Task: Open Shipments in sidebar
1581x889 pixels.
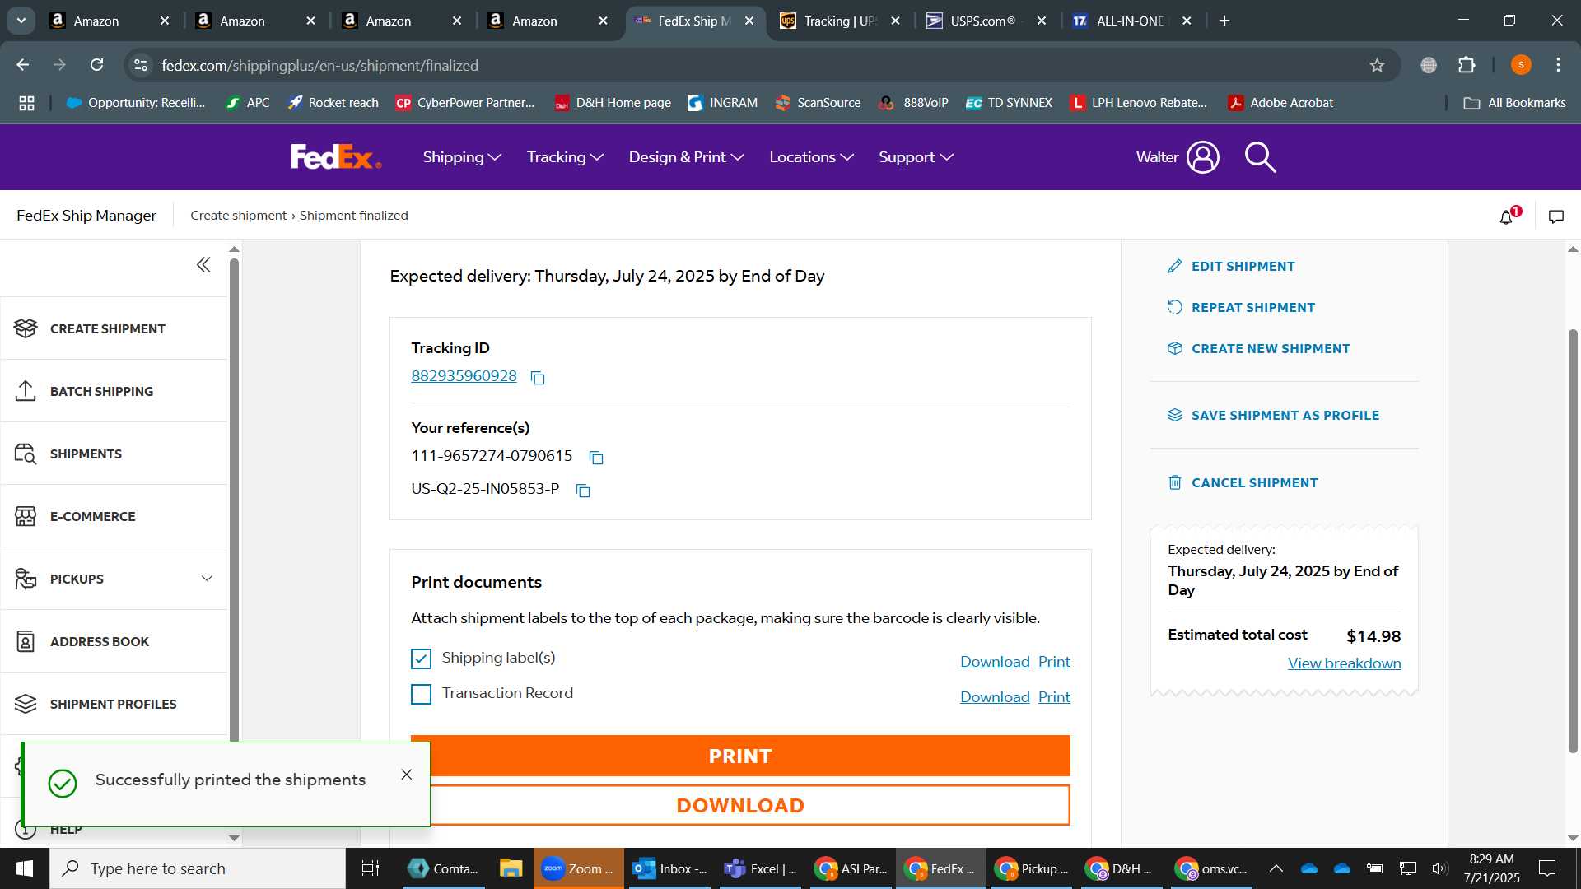Action: click(114, 454)
